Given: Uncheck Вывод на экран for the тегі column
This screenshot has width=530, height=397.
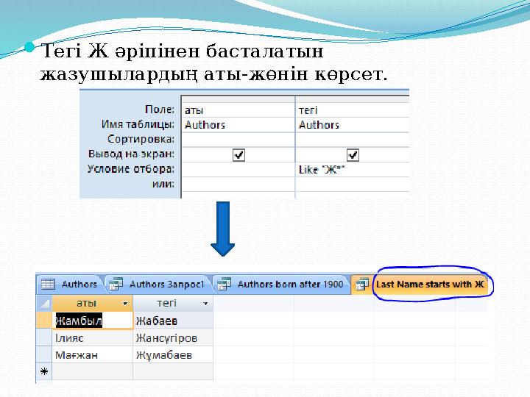Looking at the screenshot, I should point(353,155).
